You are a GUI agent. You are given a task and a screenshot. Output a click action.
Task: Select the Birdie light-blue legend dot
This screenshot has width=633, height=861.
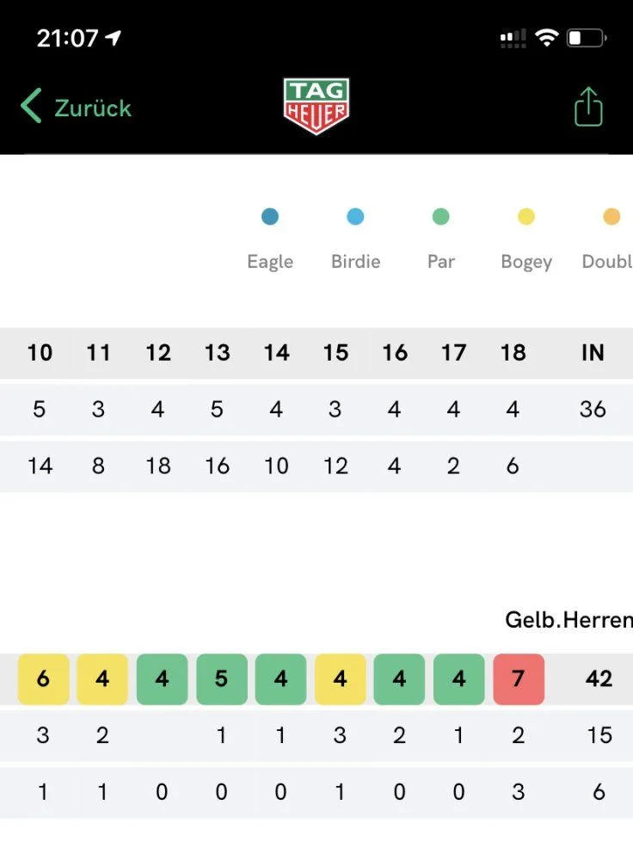(x=355, y=216)
